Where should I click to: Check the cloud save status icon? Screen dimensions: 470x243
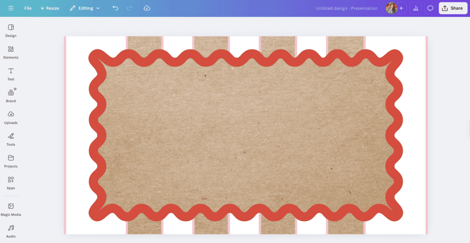pyautogui.click(x=147, y=8)
